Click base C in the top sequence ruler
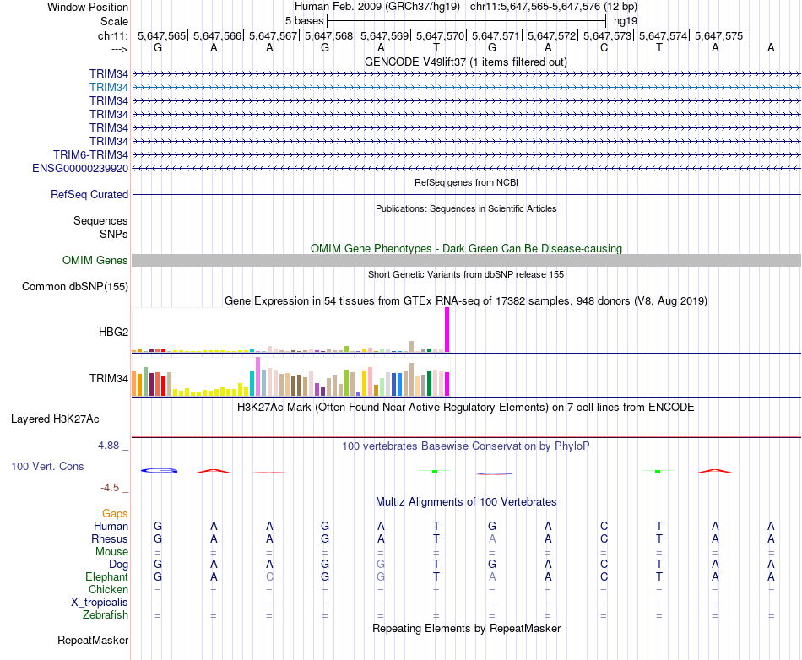 coord(604,47)
